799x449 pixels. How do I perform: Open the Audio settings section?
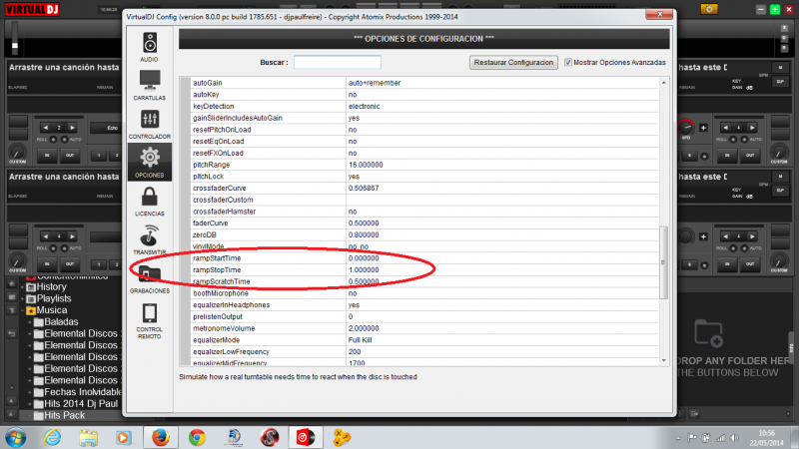click(149, 47)
